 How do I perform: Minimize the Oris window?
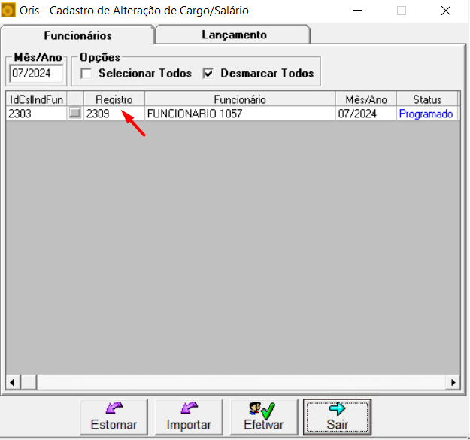[358, 11]
